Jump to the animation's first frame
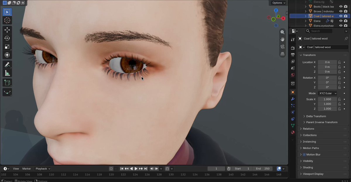This screenshot has width=351, height=182. coord(122,169)
